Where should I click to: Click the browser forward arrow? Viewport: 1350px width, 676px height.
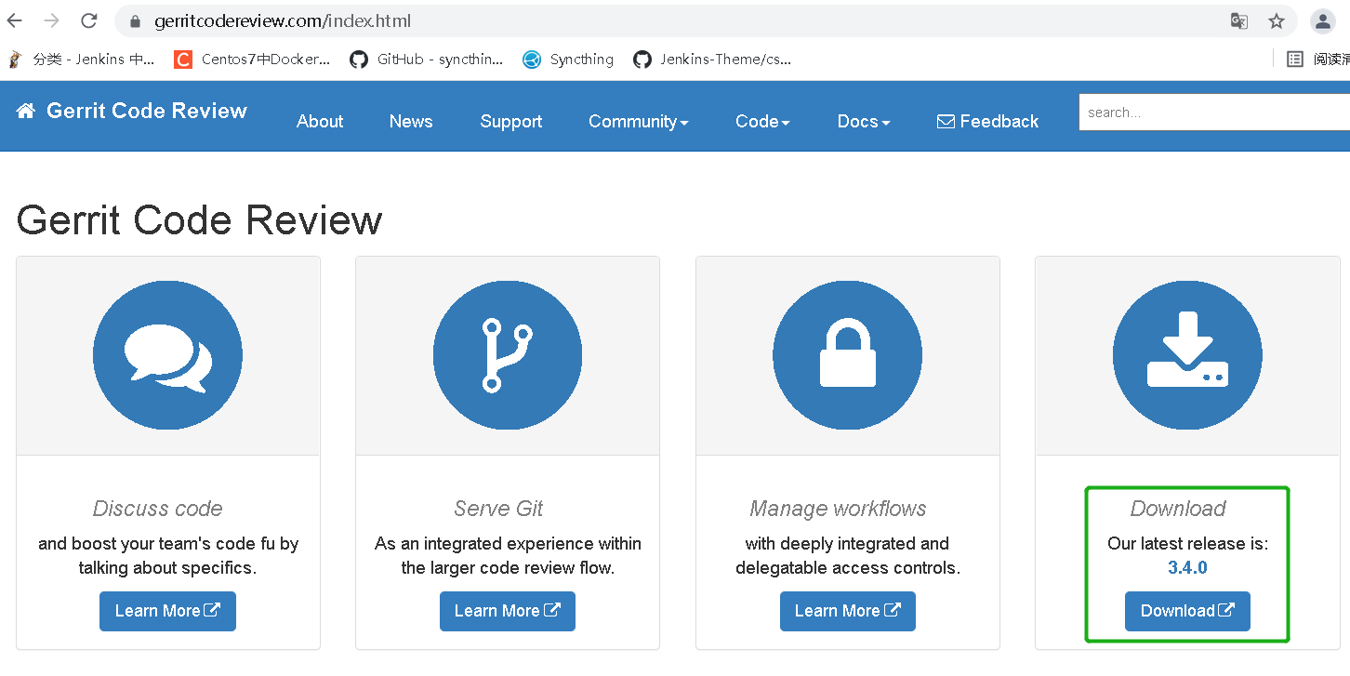[52, 20]
